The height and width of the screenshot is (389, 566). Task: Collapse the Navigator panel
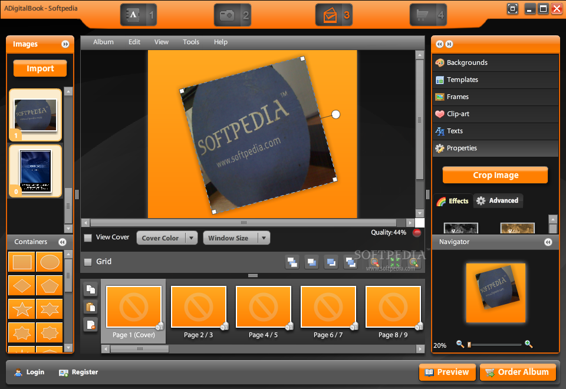548,242
